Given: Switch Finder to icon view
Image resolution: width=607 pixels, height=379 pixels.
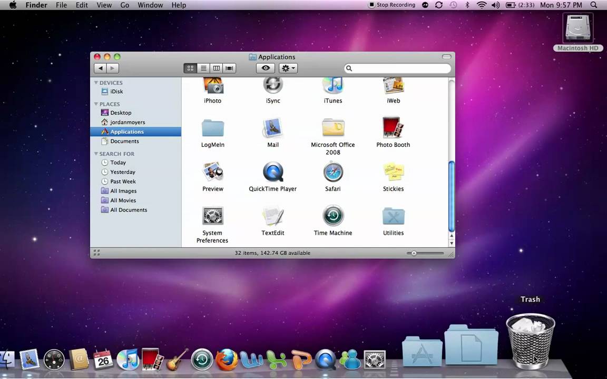Looking at the screenshot, I should (x=190, y=68).
